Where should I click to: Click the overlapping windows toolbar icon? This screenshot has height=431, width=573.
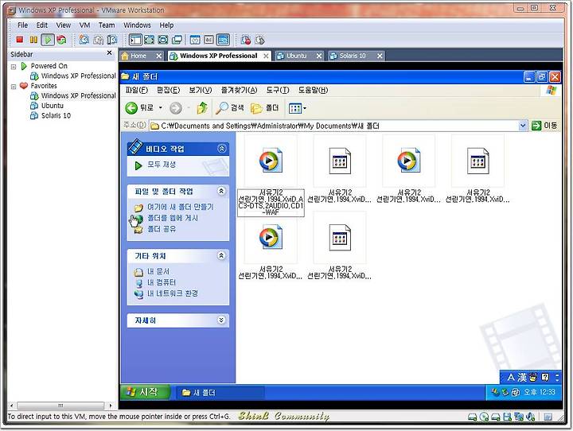177,40
